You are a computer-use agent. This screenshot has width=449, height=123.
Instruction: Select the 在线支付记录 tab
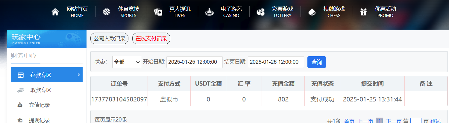151,39
